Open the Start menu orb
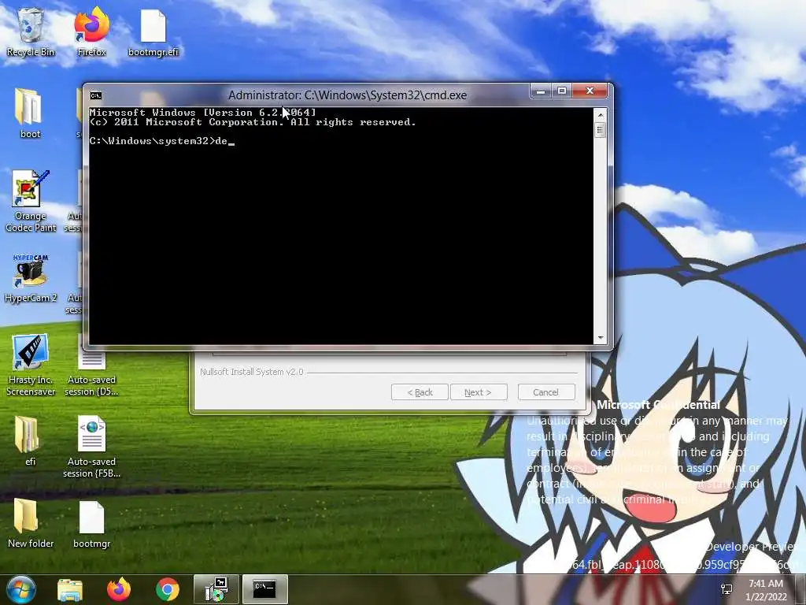The height and width of the screenshot is (605, 806). 20,589
